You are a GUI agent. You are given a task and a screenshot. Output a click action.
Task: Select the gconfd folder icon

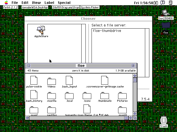click(x=122, y=110)
